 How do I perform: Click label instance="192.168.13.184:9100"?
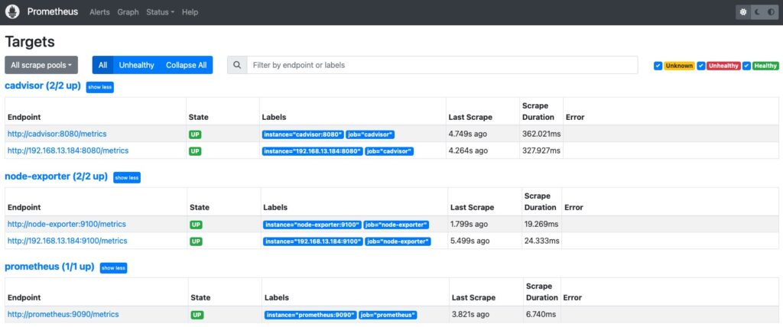[x=313, y=241]
